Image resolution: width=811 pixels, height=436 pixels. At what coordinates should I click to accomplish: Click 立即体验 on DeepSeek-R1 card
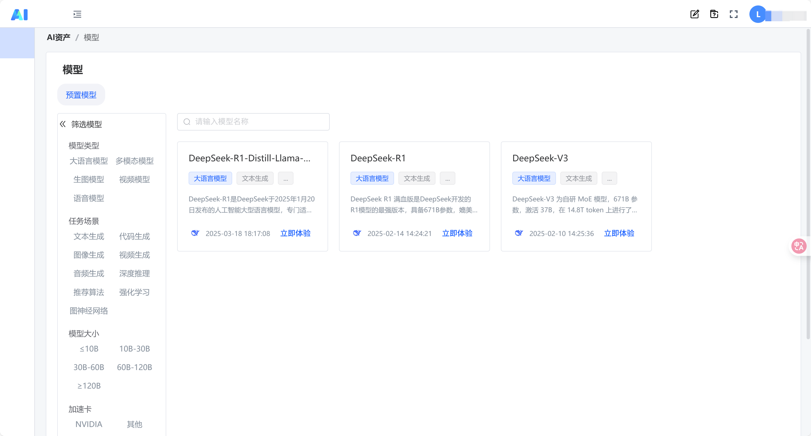pos(457,233)
